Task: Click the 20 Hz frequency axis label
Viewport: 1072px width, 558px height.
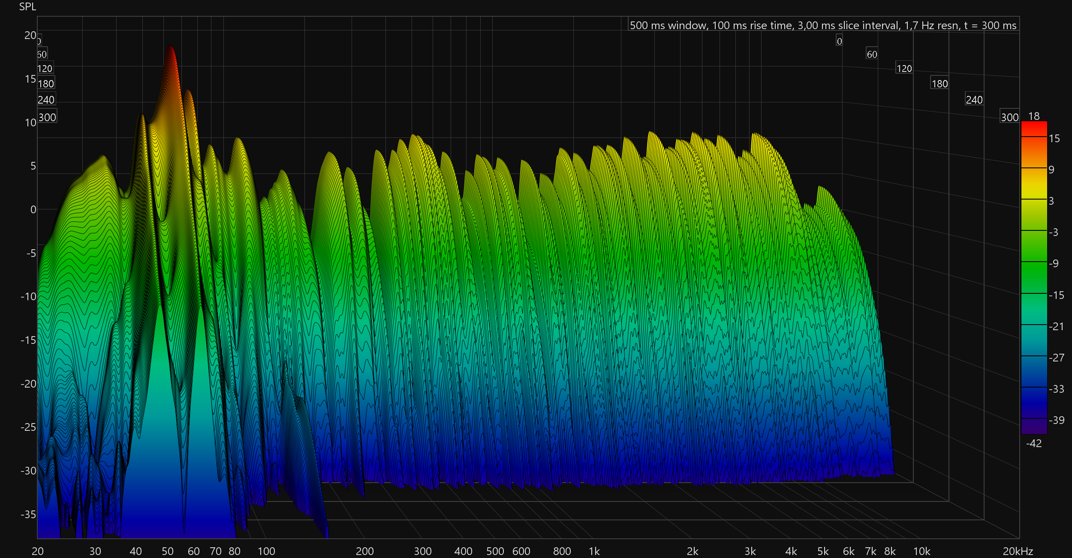Action: coord(38,551)
